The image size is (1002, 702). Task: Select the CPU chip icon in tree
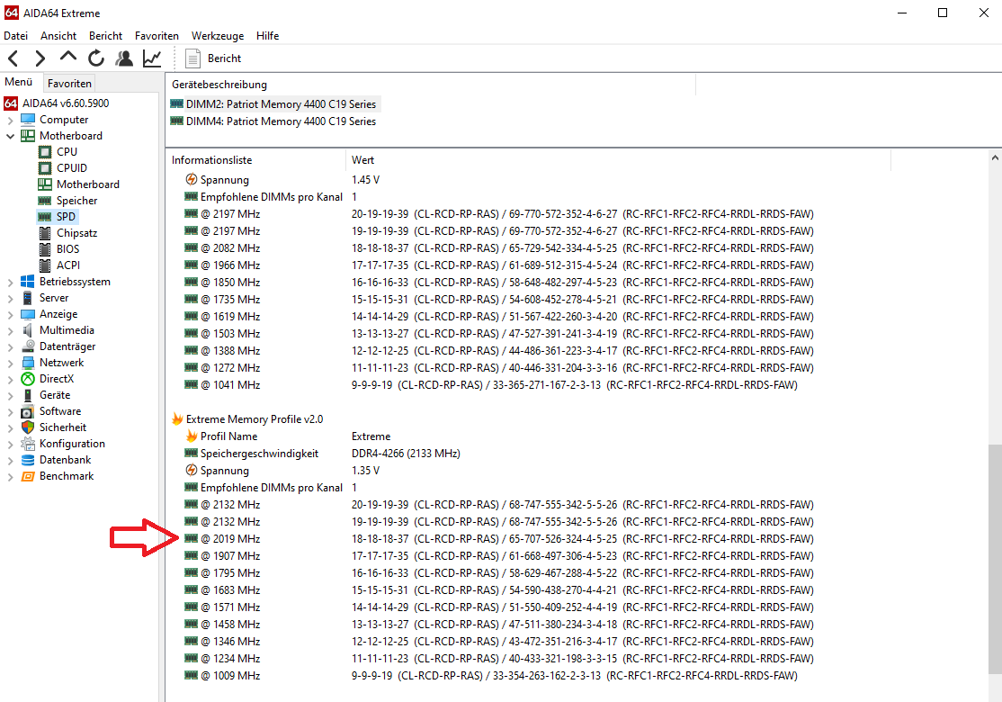pyautogui.click(x=45, y=152)
